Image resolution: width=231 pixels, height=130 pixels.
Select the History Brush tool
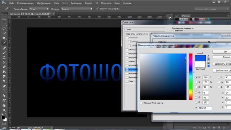pos(4,62)
